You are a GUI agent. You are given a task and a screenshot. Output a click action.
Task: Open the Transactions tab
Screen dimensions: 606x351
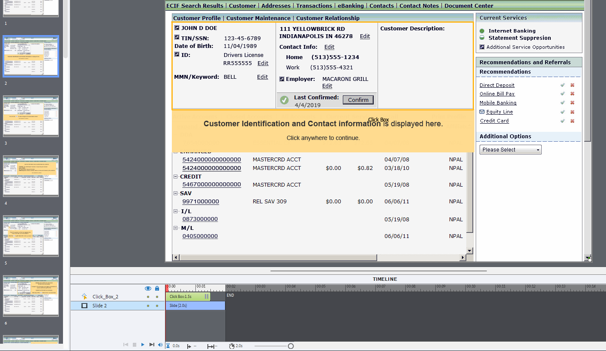pyautogui.click(x=314, y=6)
